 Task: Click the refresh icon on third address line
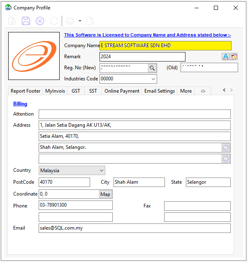[225, 148]
